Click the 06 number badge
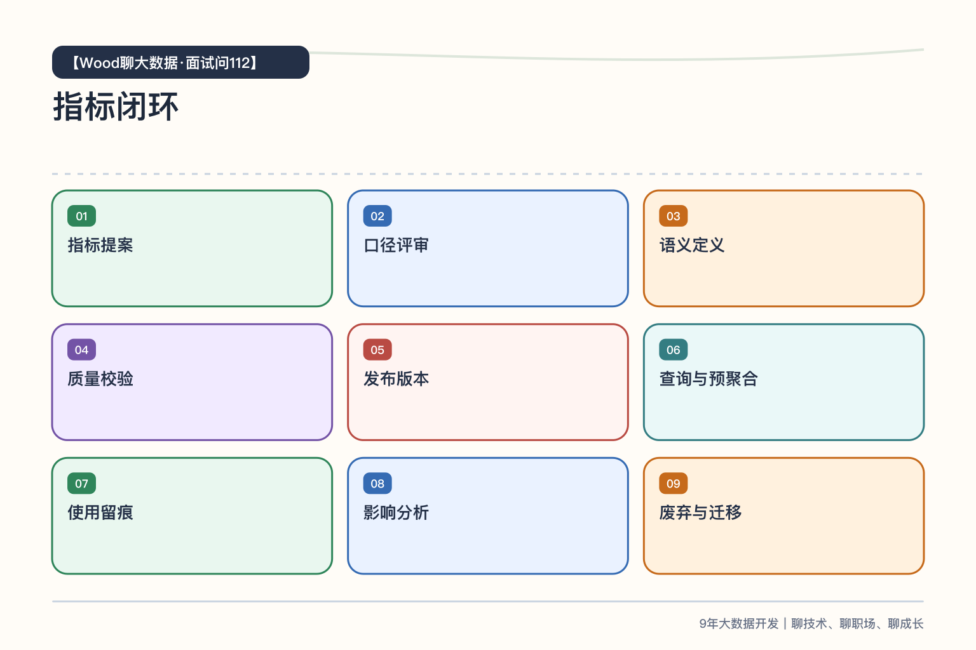Viewport: 976px width, 650px height. pyautogui.click(x=674, y=350)
